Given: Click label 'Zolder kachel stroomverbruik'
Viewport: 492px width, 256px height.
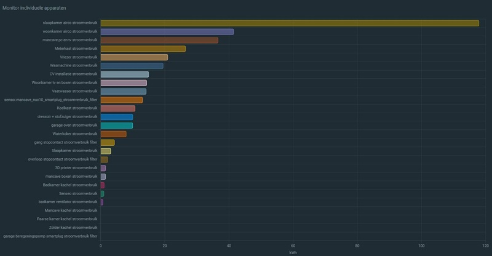Looking at the screenshot, I should [x=73, y=228].
